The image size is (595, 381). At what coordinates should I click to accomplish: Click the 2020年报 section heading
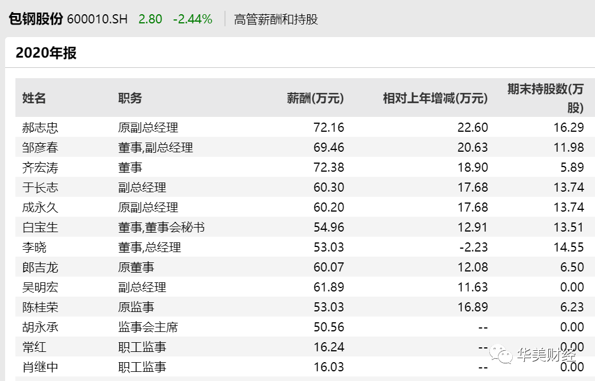click(46, 53)
